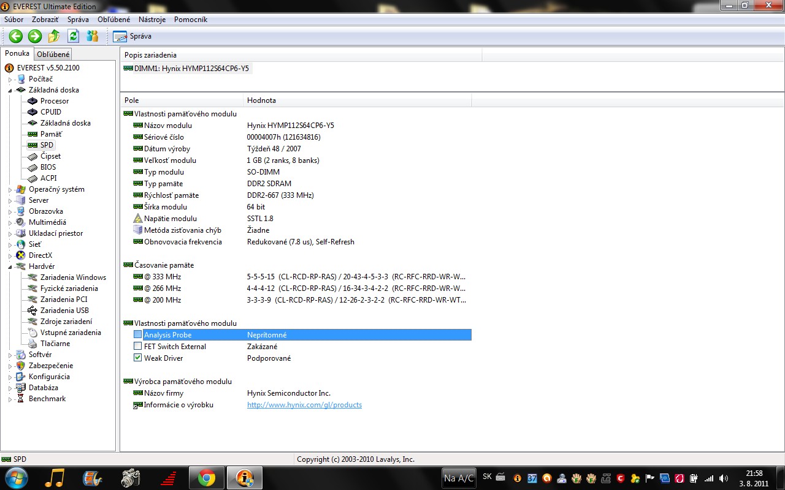Open the Zobraziť menu
Viewport: 785px width, 490px height.
click(x=45, y=20)
